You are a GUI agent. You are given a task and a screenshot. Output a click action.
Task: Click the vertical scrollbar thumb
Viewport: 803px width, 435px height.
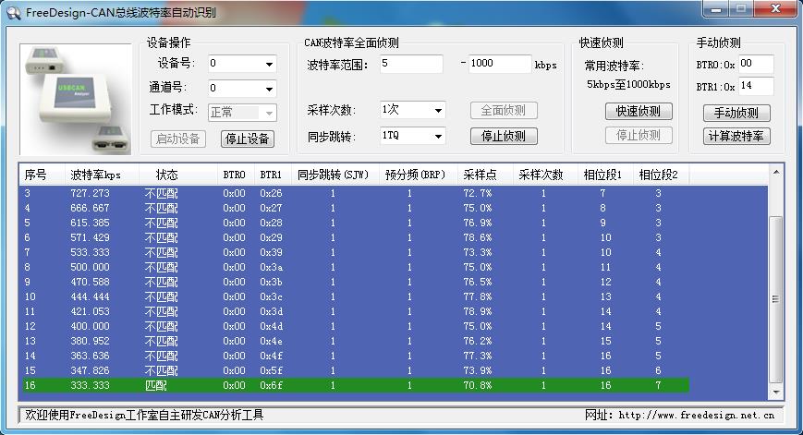click(x=776, y=299)
